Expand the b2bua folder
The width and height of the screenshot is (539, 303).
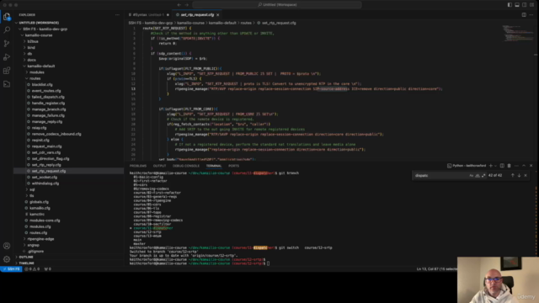click(33, 41)
